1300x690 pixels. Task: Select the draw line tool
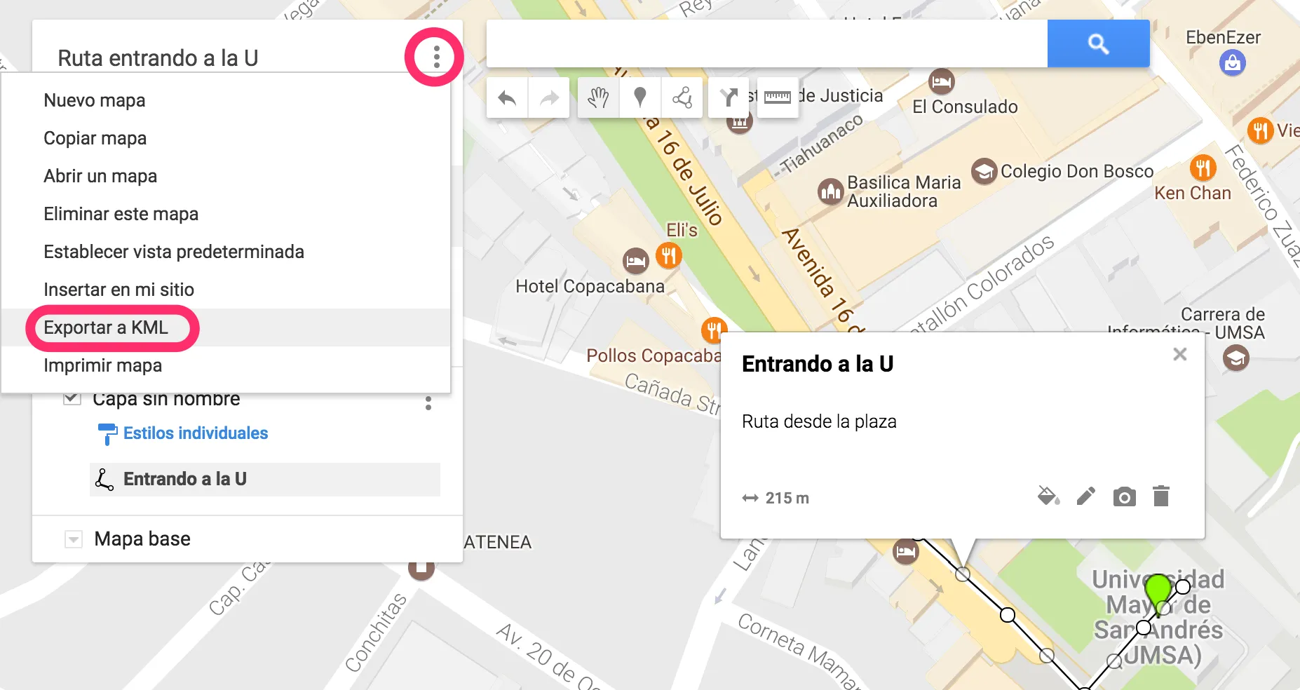point(682,97)
